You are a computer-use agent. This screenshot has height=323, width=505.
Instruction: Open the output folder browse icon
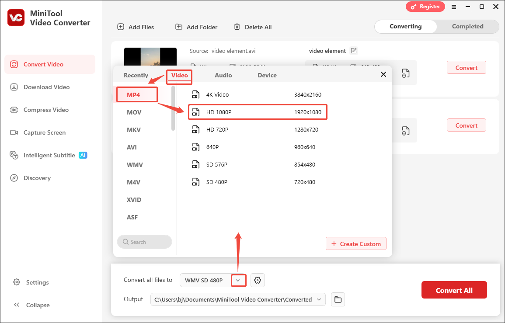[338, 299]
